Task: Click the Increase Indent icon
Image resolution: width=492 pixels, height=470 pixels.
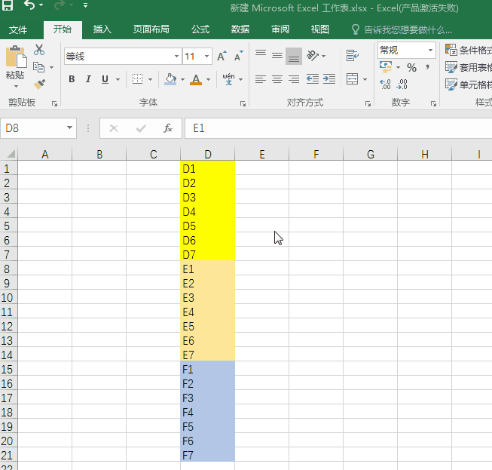Action: point(329,79)
